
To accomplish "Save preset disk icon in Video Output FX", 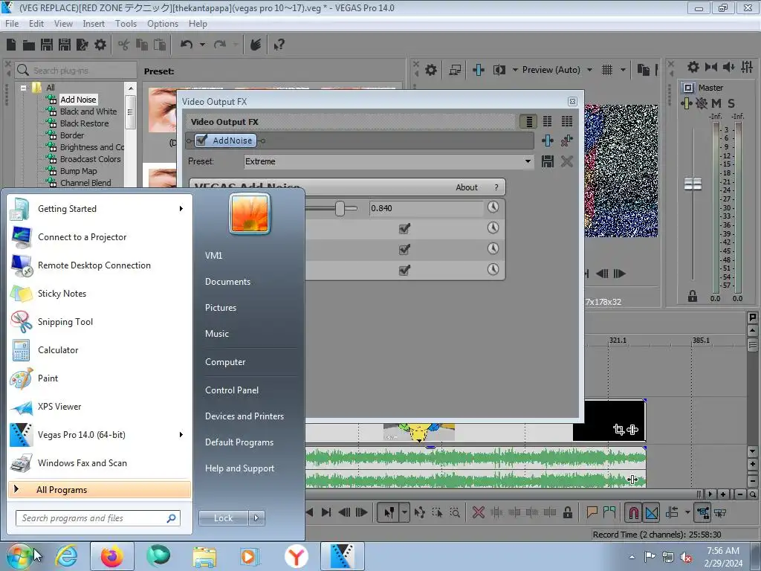I will 548,161.
